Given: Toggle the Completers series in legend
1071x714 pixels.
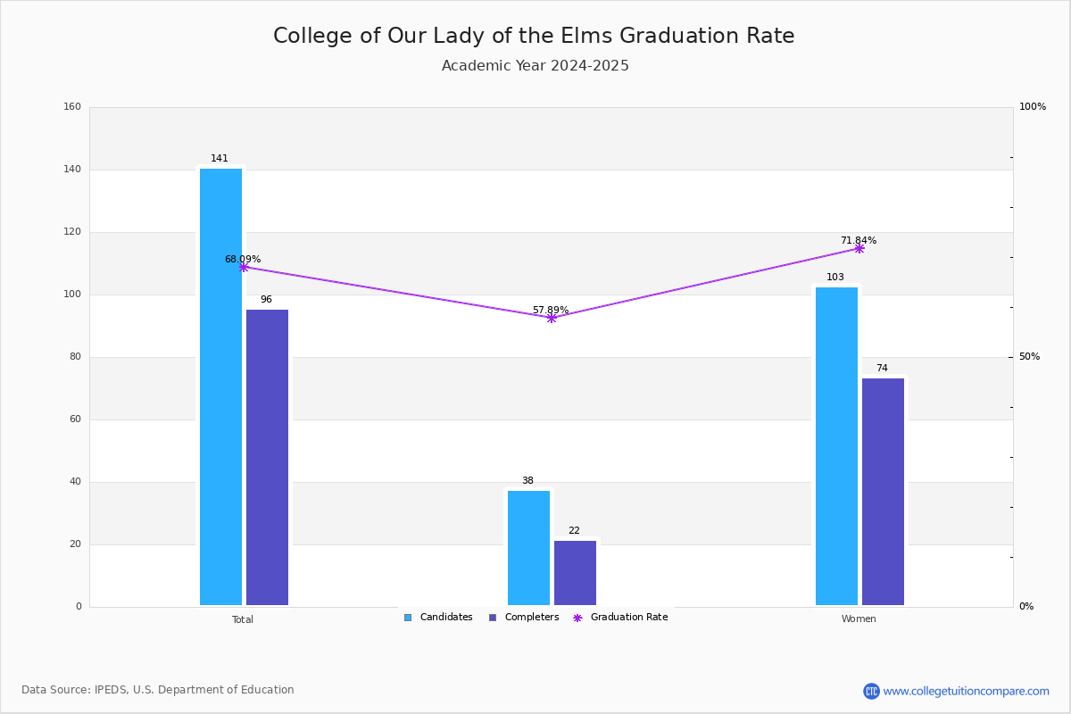Looking at the screenshot, I should tap(524, 618).
